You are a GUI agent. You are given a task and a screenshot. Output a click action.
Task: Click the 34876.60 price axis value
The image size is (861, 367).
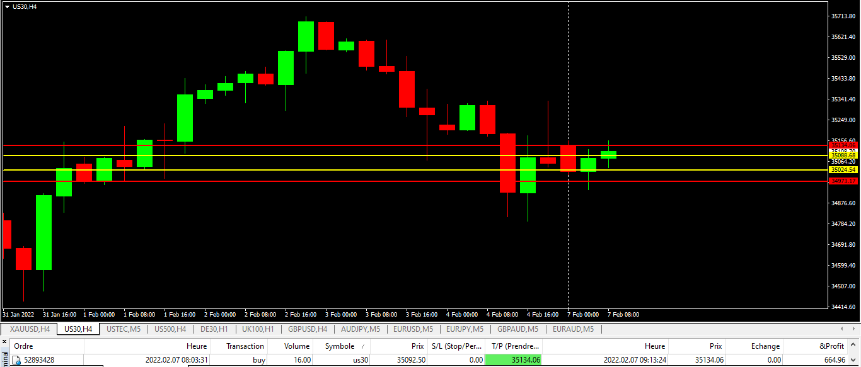click(x=843, y=203)
